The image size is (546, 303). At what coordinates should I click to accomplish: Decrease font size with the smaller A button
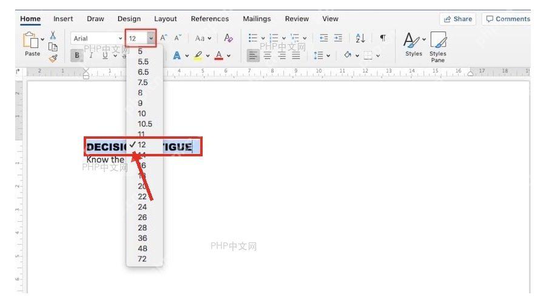[178, 38]
